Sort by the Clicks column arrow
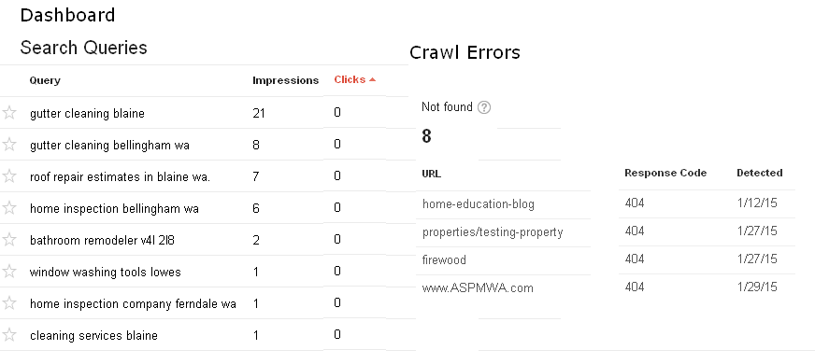Screen dimensions: 815x364 point(372,79)
